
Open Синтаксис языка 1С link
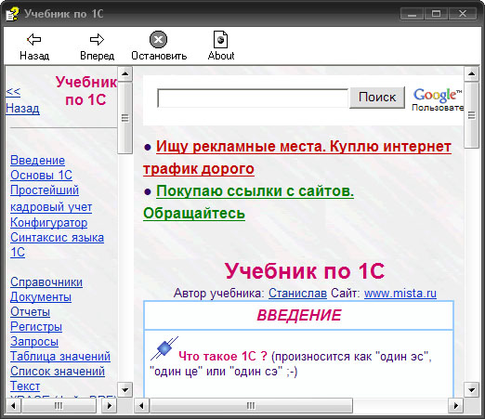coord(57,245)
